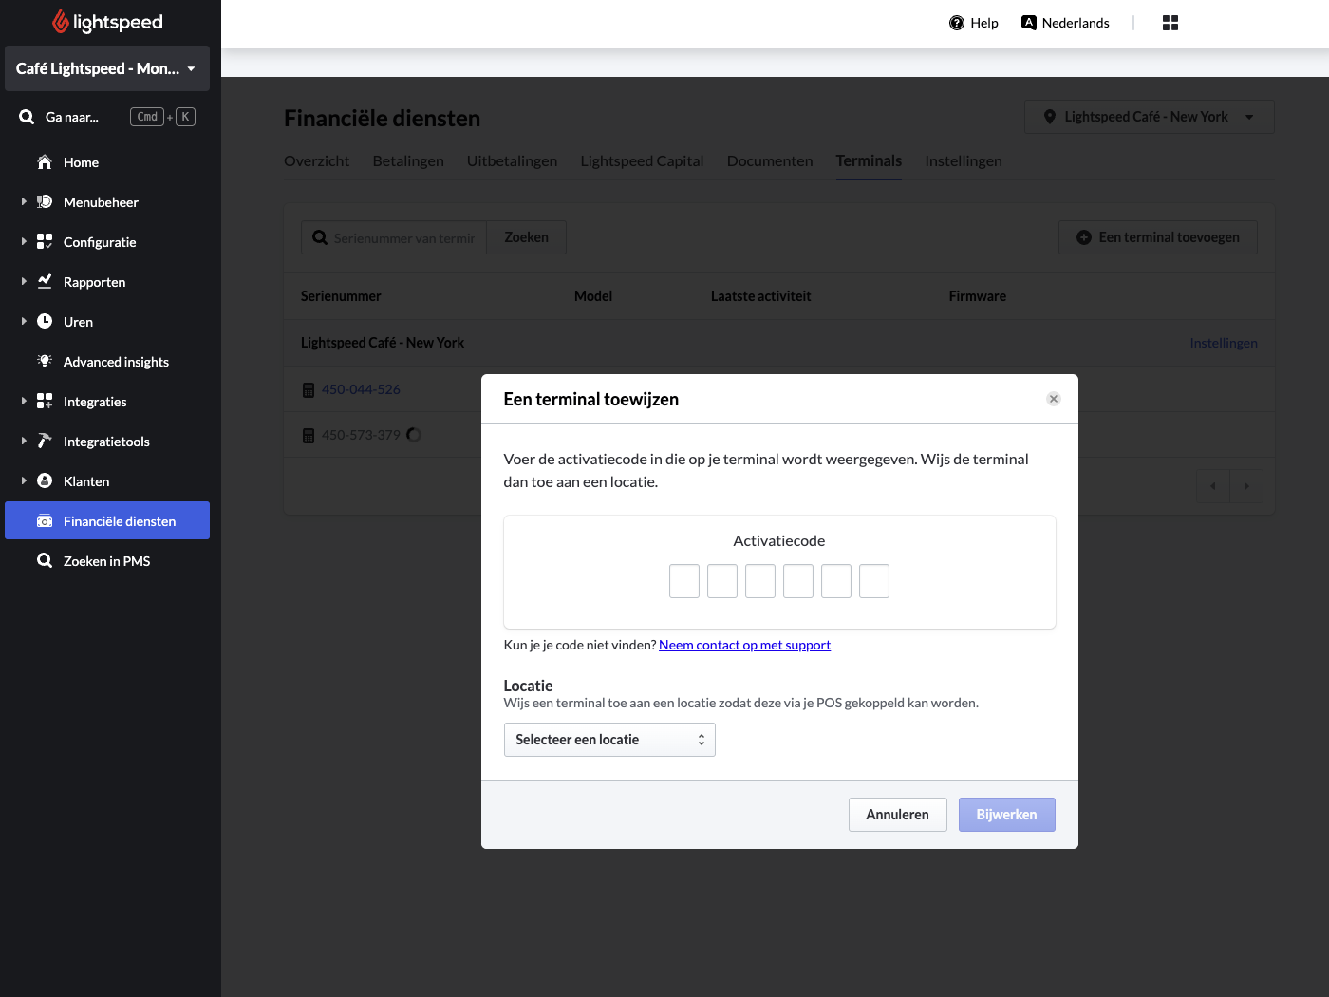
Task: Click the first Activatiecode digit box
Action: tap(684, 581)
